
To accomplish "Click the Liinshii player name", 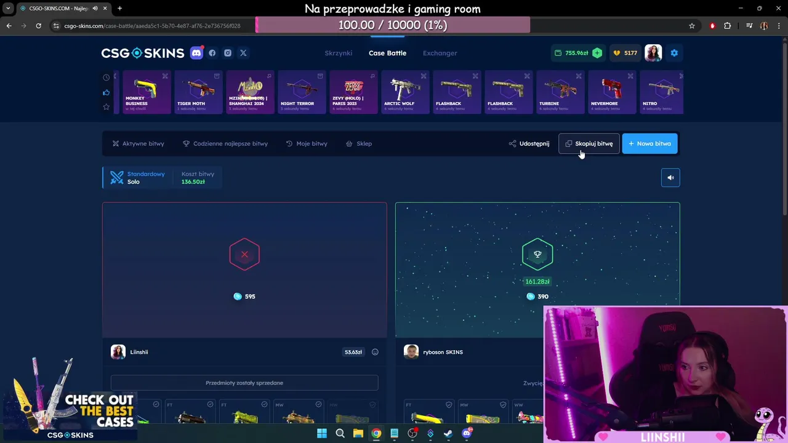I will coord(139,352).
